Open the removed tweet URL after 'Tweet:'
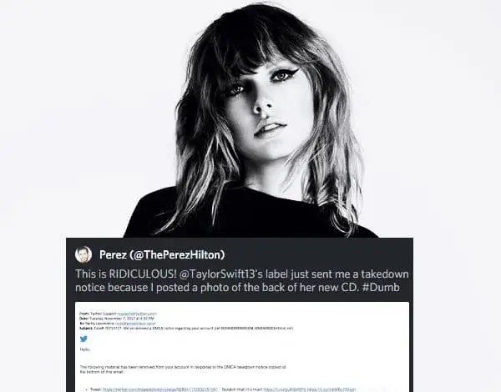The image size is (501, 392). pos(160,389)
